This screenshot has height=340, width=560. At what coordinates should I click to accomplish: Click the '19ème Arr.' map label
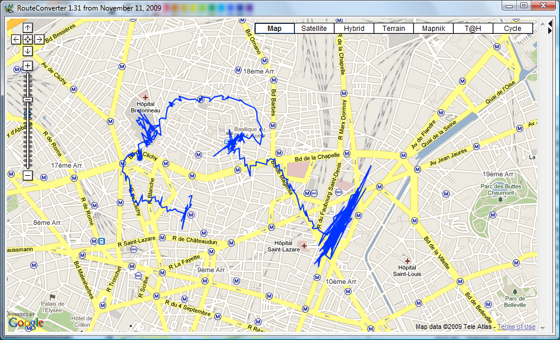point(499,174)
